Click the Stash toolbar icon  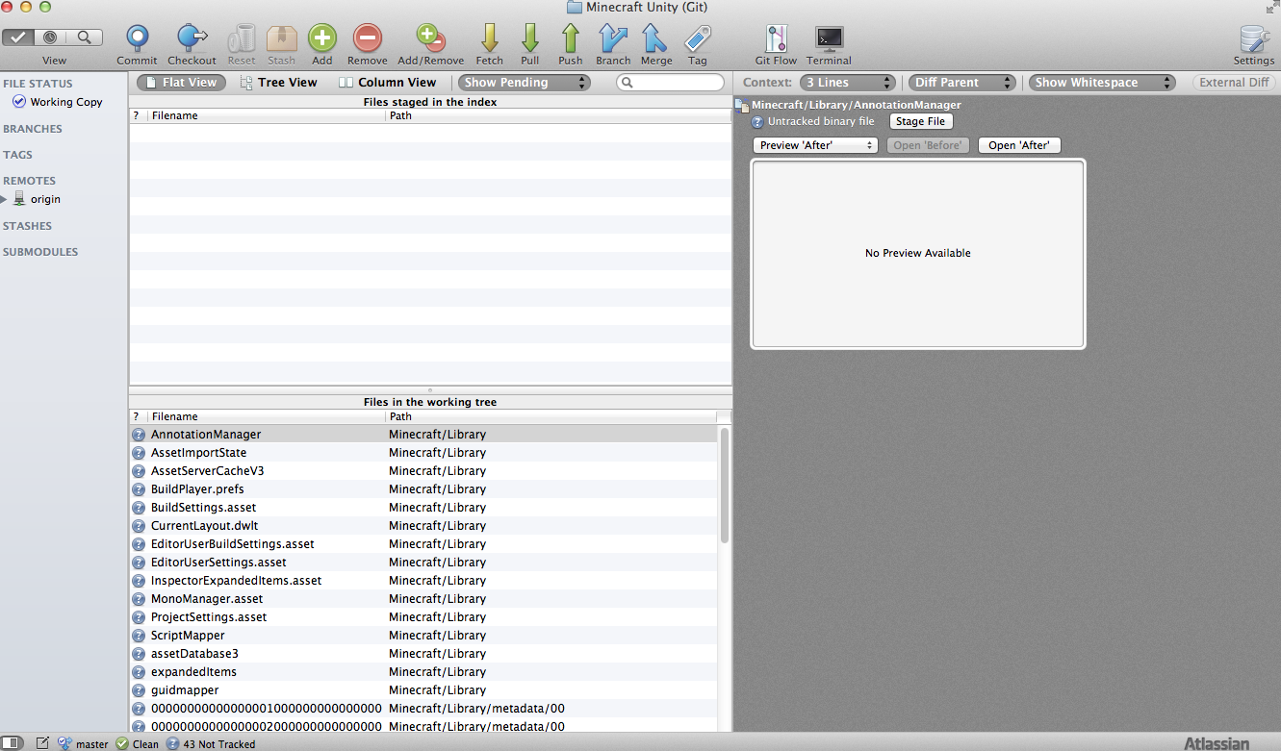pyautogui.click(x=282, y=38)
